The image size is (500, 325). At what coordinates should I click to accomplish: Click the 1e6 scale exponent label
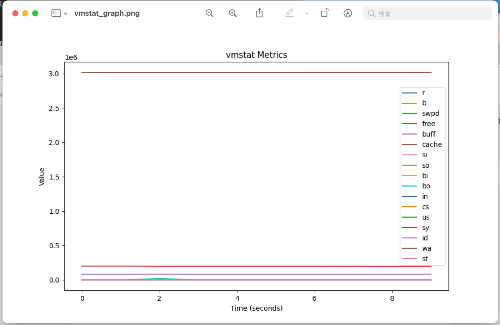click(x=71, y=58)
